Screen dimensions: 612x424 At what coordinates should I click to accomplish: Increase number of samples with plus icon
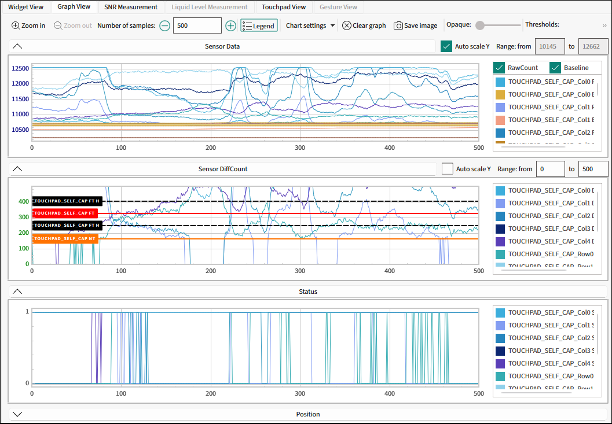(x=230, y=26)
